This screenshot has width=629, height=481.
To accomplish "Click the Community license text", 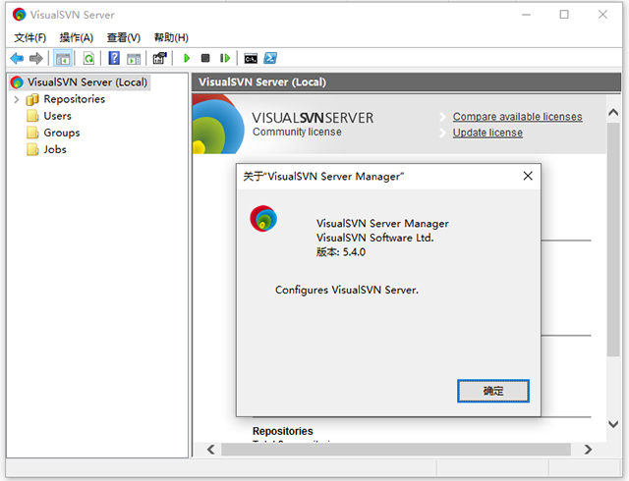I will coord(297,132).
